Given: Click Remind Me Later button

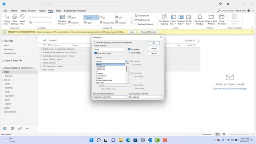Looking at the screenshot, I should (148, 32).
